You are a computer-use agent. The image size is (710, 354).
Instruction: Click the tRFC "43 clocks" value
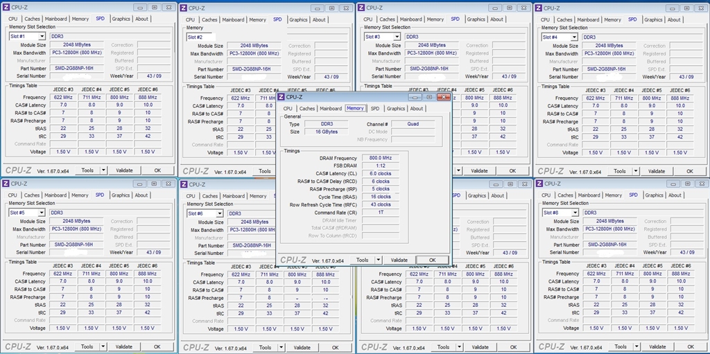pyautogui.click(x=381, y=204)
